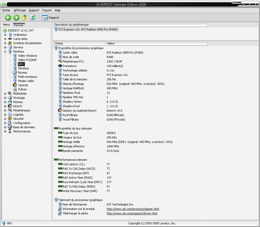Switch to the Favoris tab
Image resolution: width=260 pixels, height=227 pixels.
tap(19, 25)
